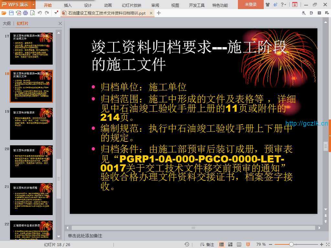
Task: Toggle reading view icon in status bar
Action: click(x=239, y=244)
